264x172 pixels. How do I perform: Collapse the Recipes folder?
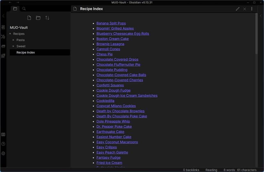point(10,34)
